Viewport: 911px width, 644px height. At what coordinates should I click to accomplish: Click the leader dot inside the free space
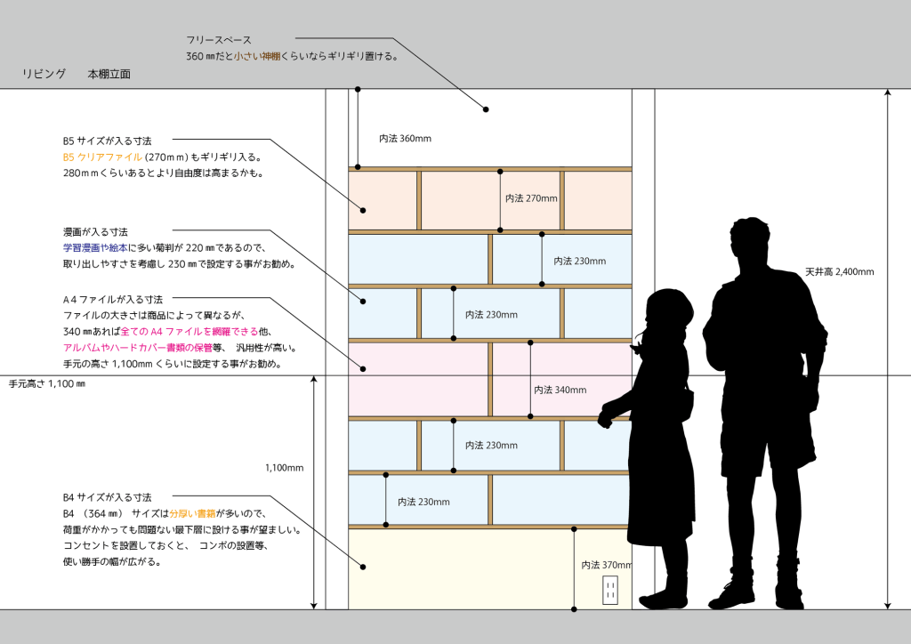[486, 109]
